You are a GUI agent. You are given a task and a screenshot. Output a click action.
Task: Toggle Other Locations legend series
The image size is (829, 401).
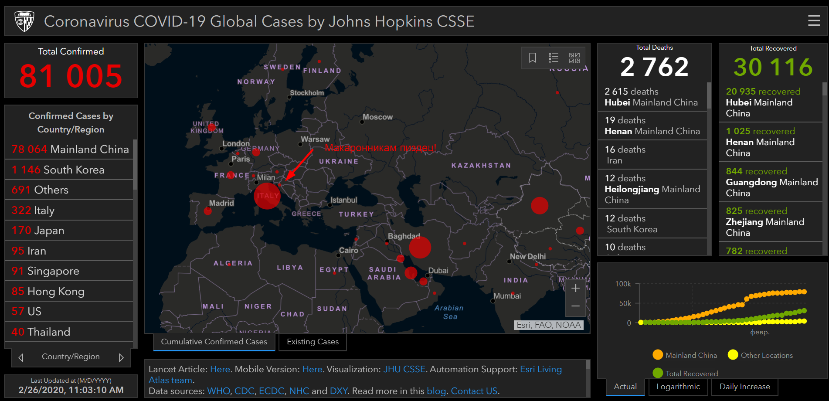pos(760,355)
